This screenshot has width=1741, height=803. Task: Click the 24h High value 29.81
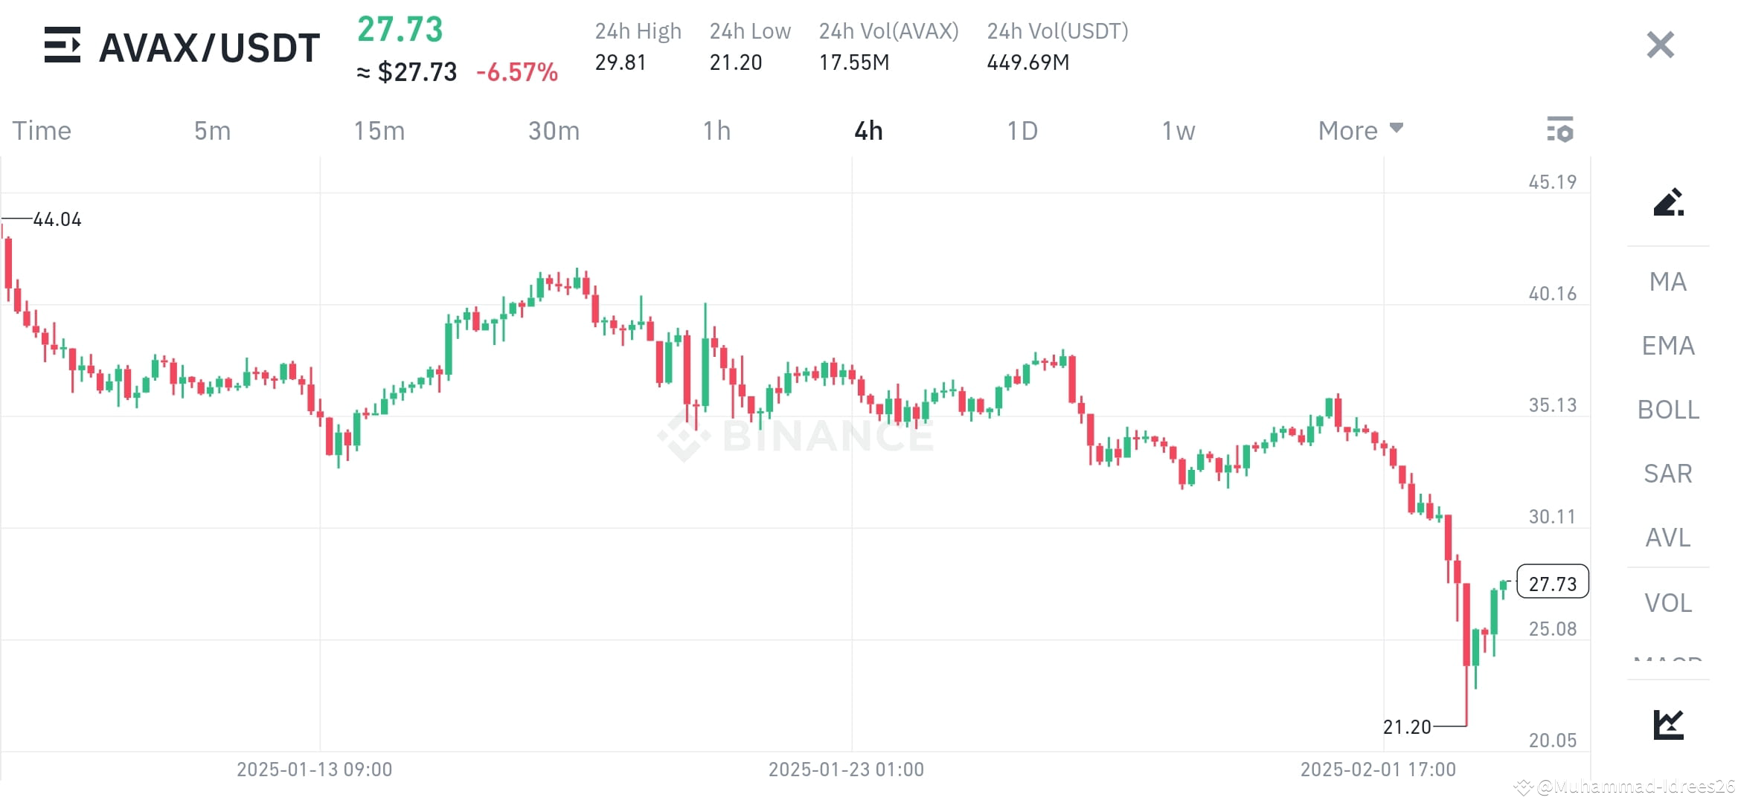[621, 62]
